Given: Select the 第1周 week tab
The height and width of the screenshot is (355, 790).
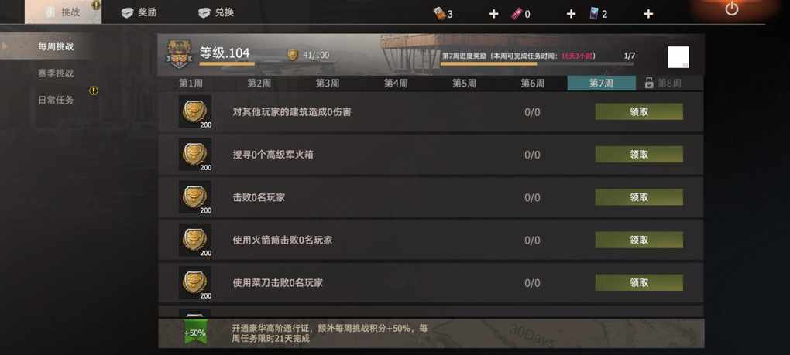Looking at the screenshot, I should coord(191,84).
